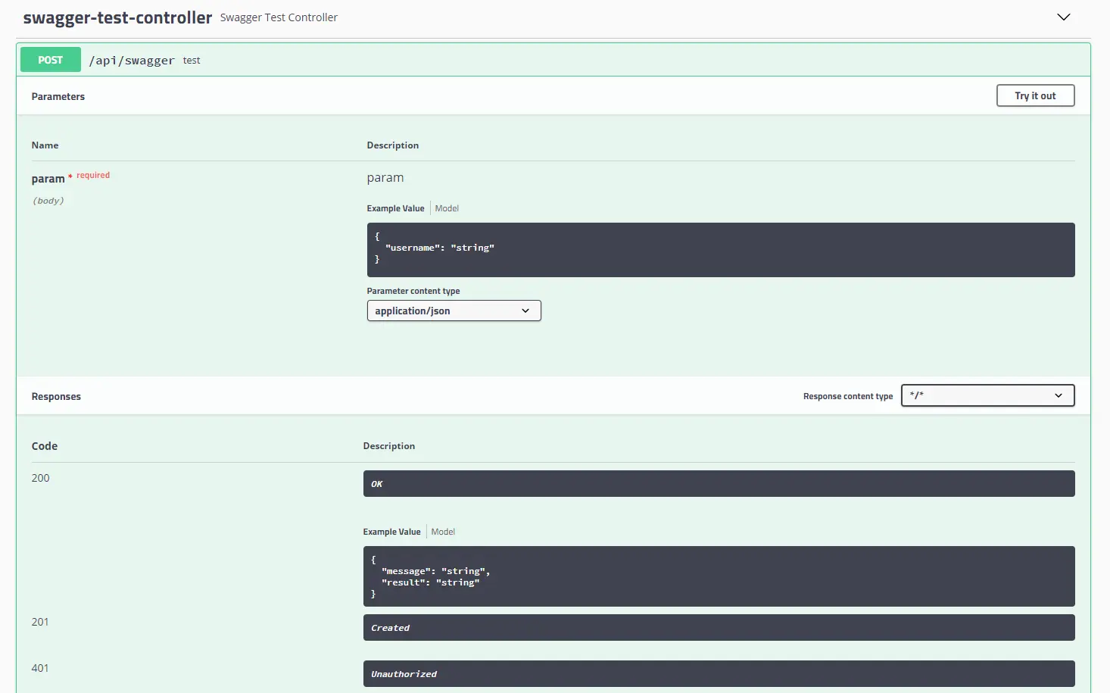This screenshot has height=693, width=1110.
Task: Click the green POST method badge
Action: click(x=51, y=60)
